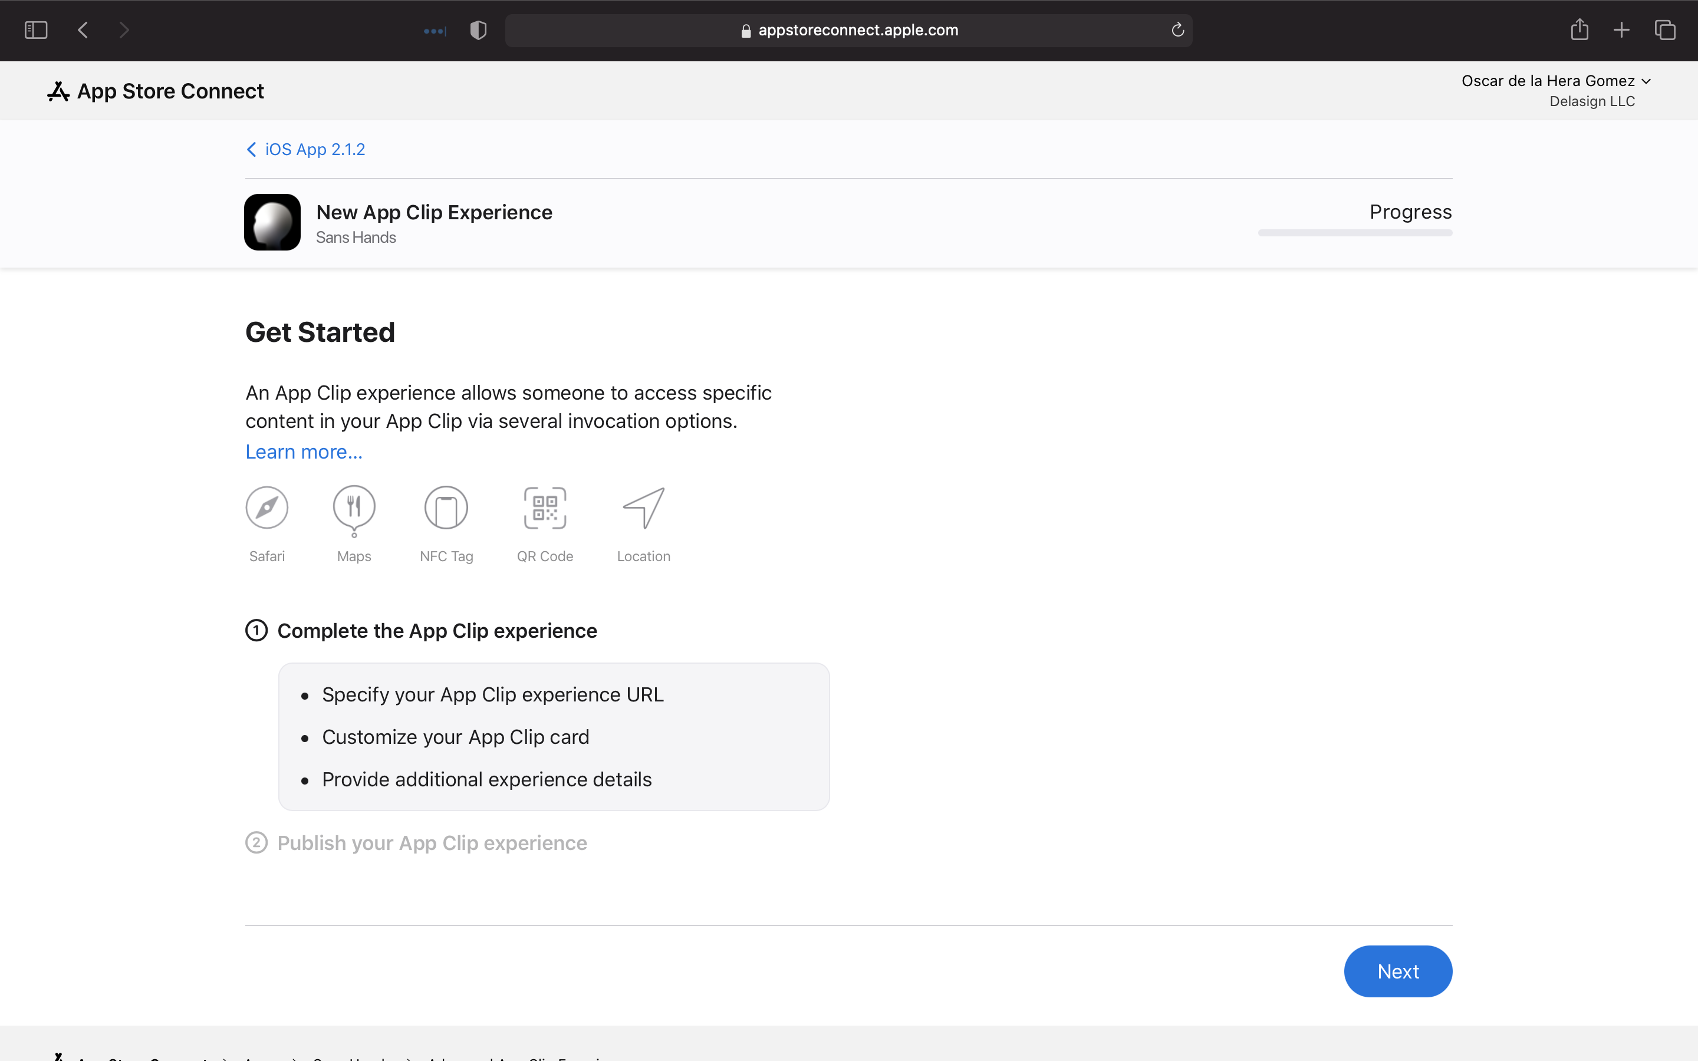The width and height of the screenshot is (1698, 1061).
Task: Click the browser back navigation arrow
Action: (x=83, y=31)
